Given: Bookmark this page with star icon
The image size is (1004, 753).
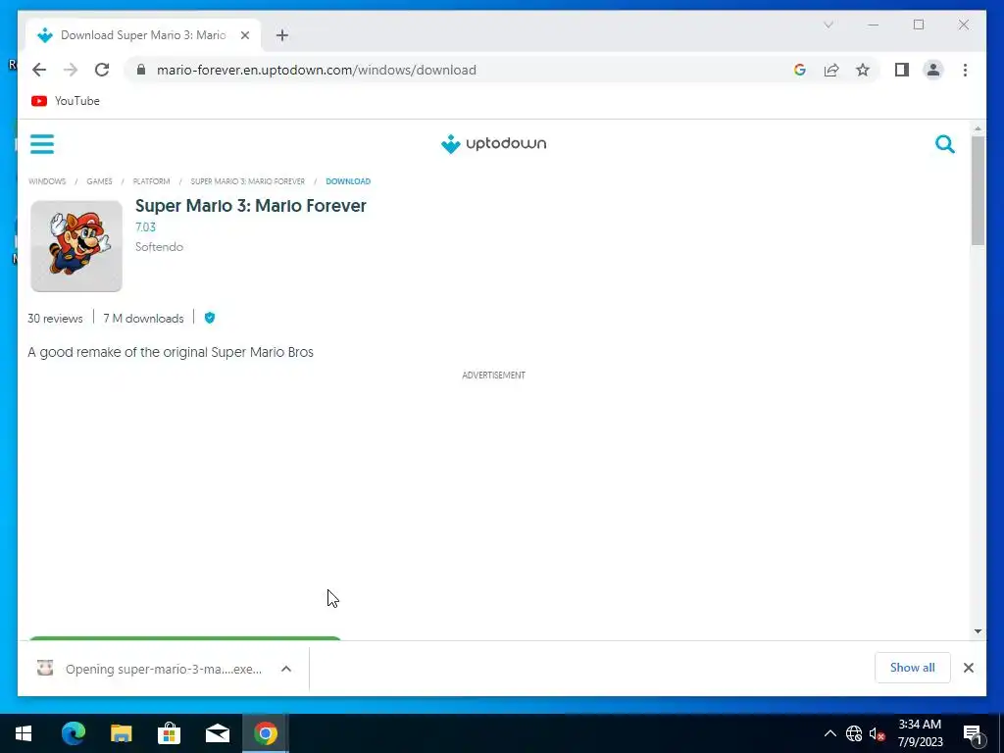Looking at the screenshot, I should click(863, 70).
